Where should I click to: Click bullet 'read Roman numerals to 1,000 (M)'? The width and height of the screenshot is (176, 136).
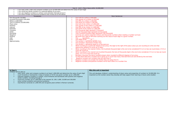pyautogui.click(x=46, y=83)
